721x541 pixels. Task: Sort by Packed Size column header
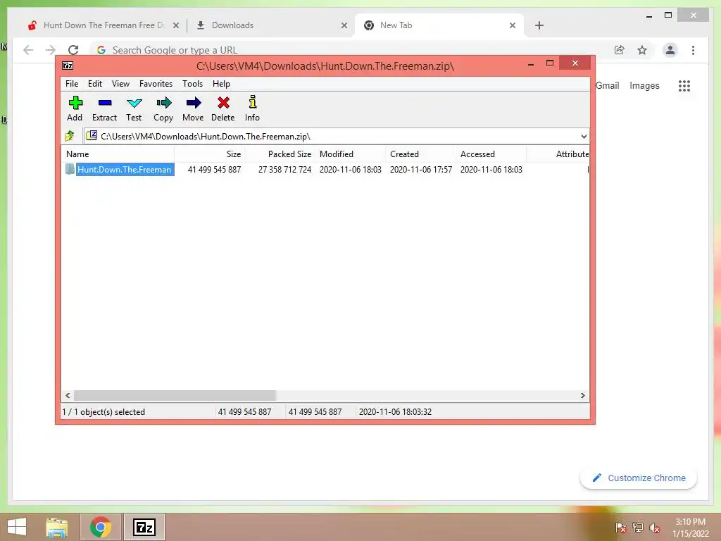coord(280,154)
